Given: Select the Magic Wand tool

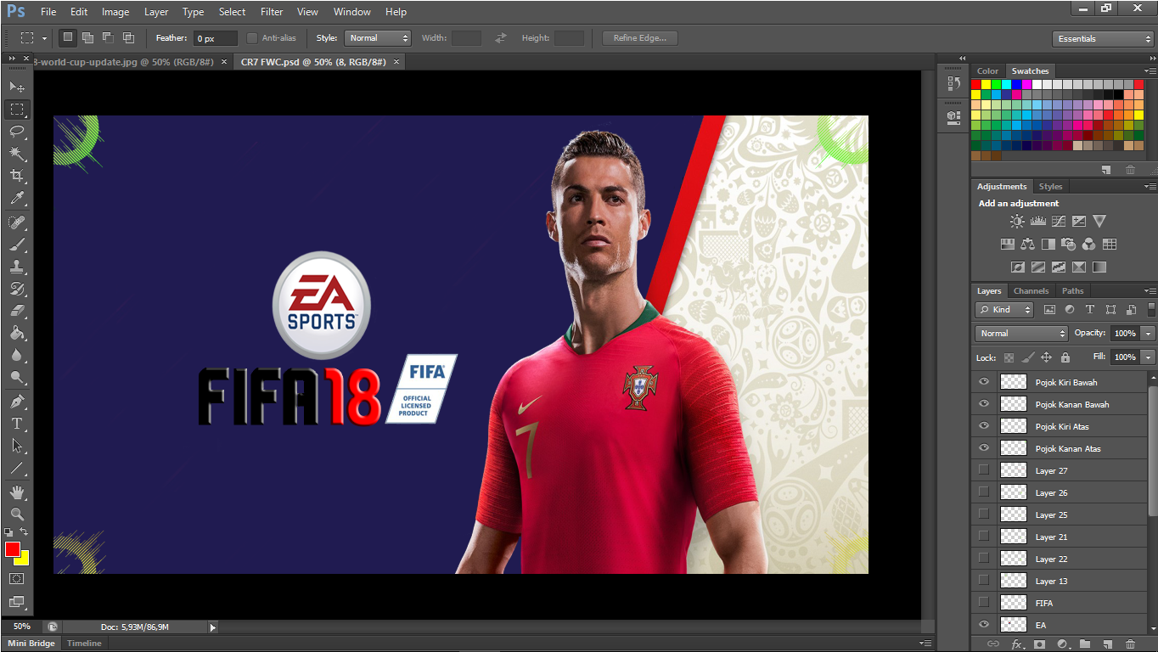Looking at the screenshot, I should (x=16, y=153).
